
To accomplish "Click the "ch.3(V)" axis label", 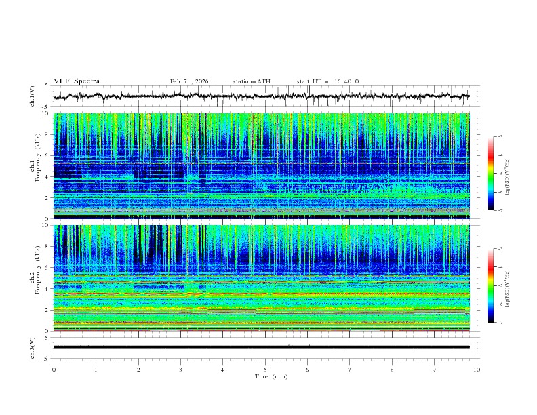I will [x=32, y=348].
